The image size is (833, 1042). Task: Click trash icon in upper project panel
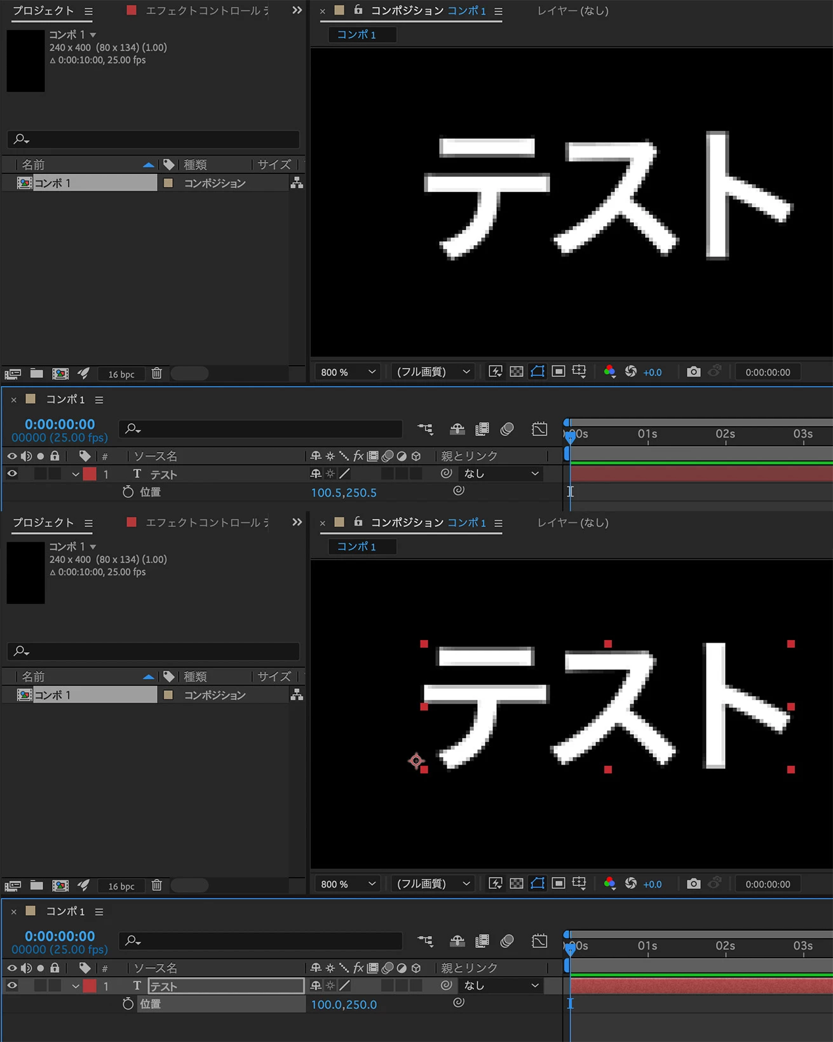(x=157, y=373)
